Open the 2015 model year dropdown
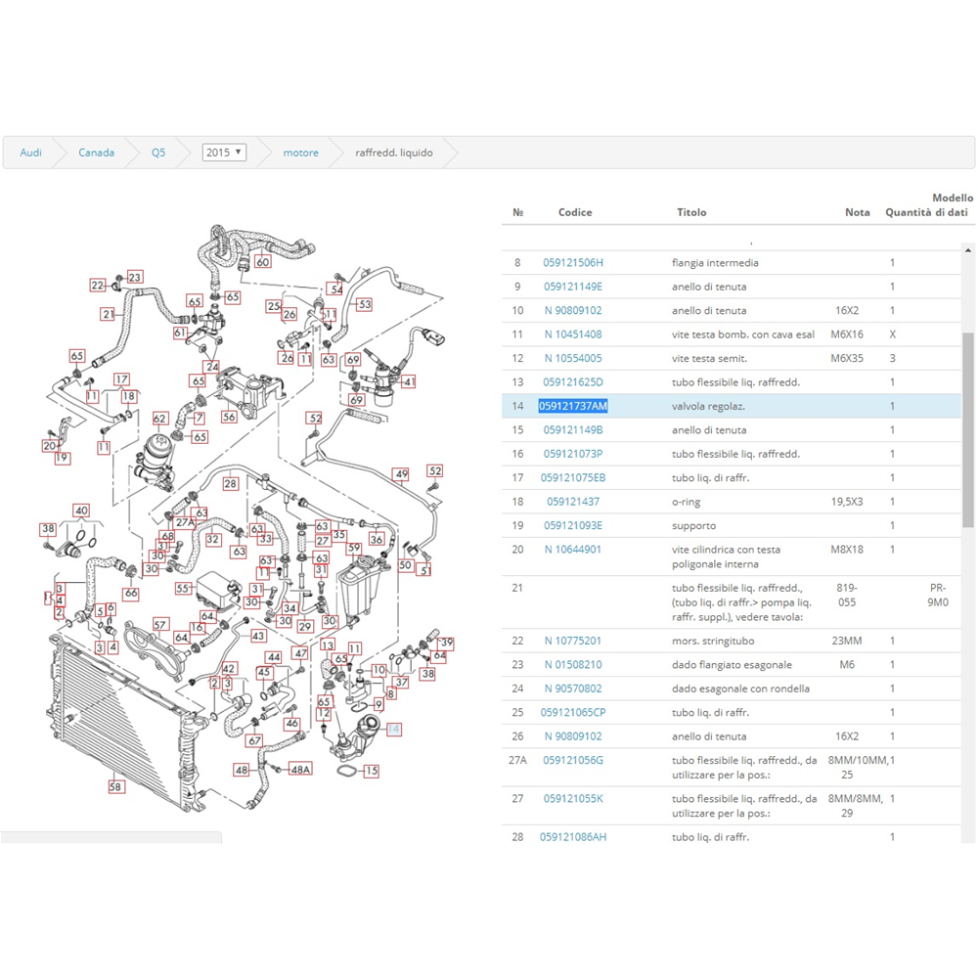 point(224,153)
